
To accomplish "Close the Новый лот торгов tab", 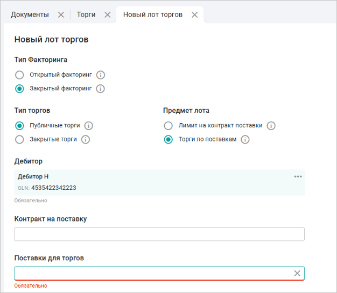I will coord(194,15).
